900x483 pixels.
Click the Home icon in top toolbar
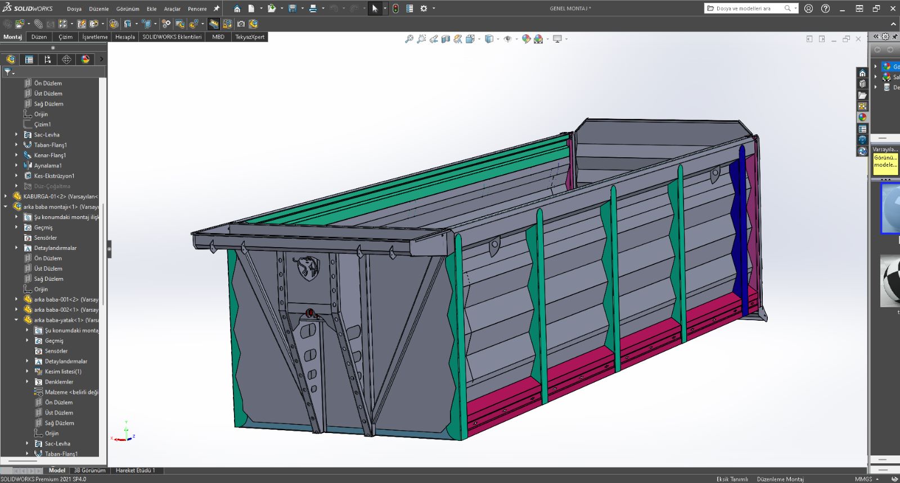pyautogui.click(x=237, y=8)
